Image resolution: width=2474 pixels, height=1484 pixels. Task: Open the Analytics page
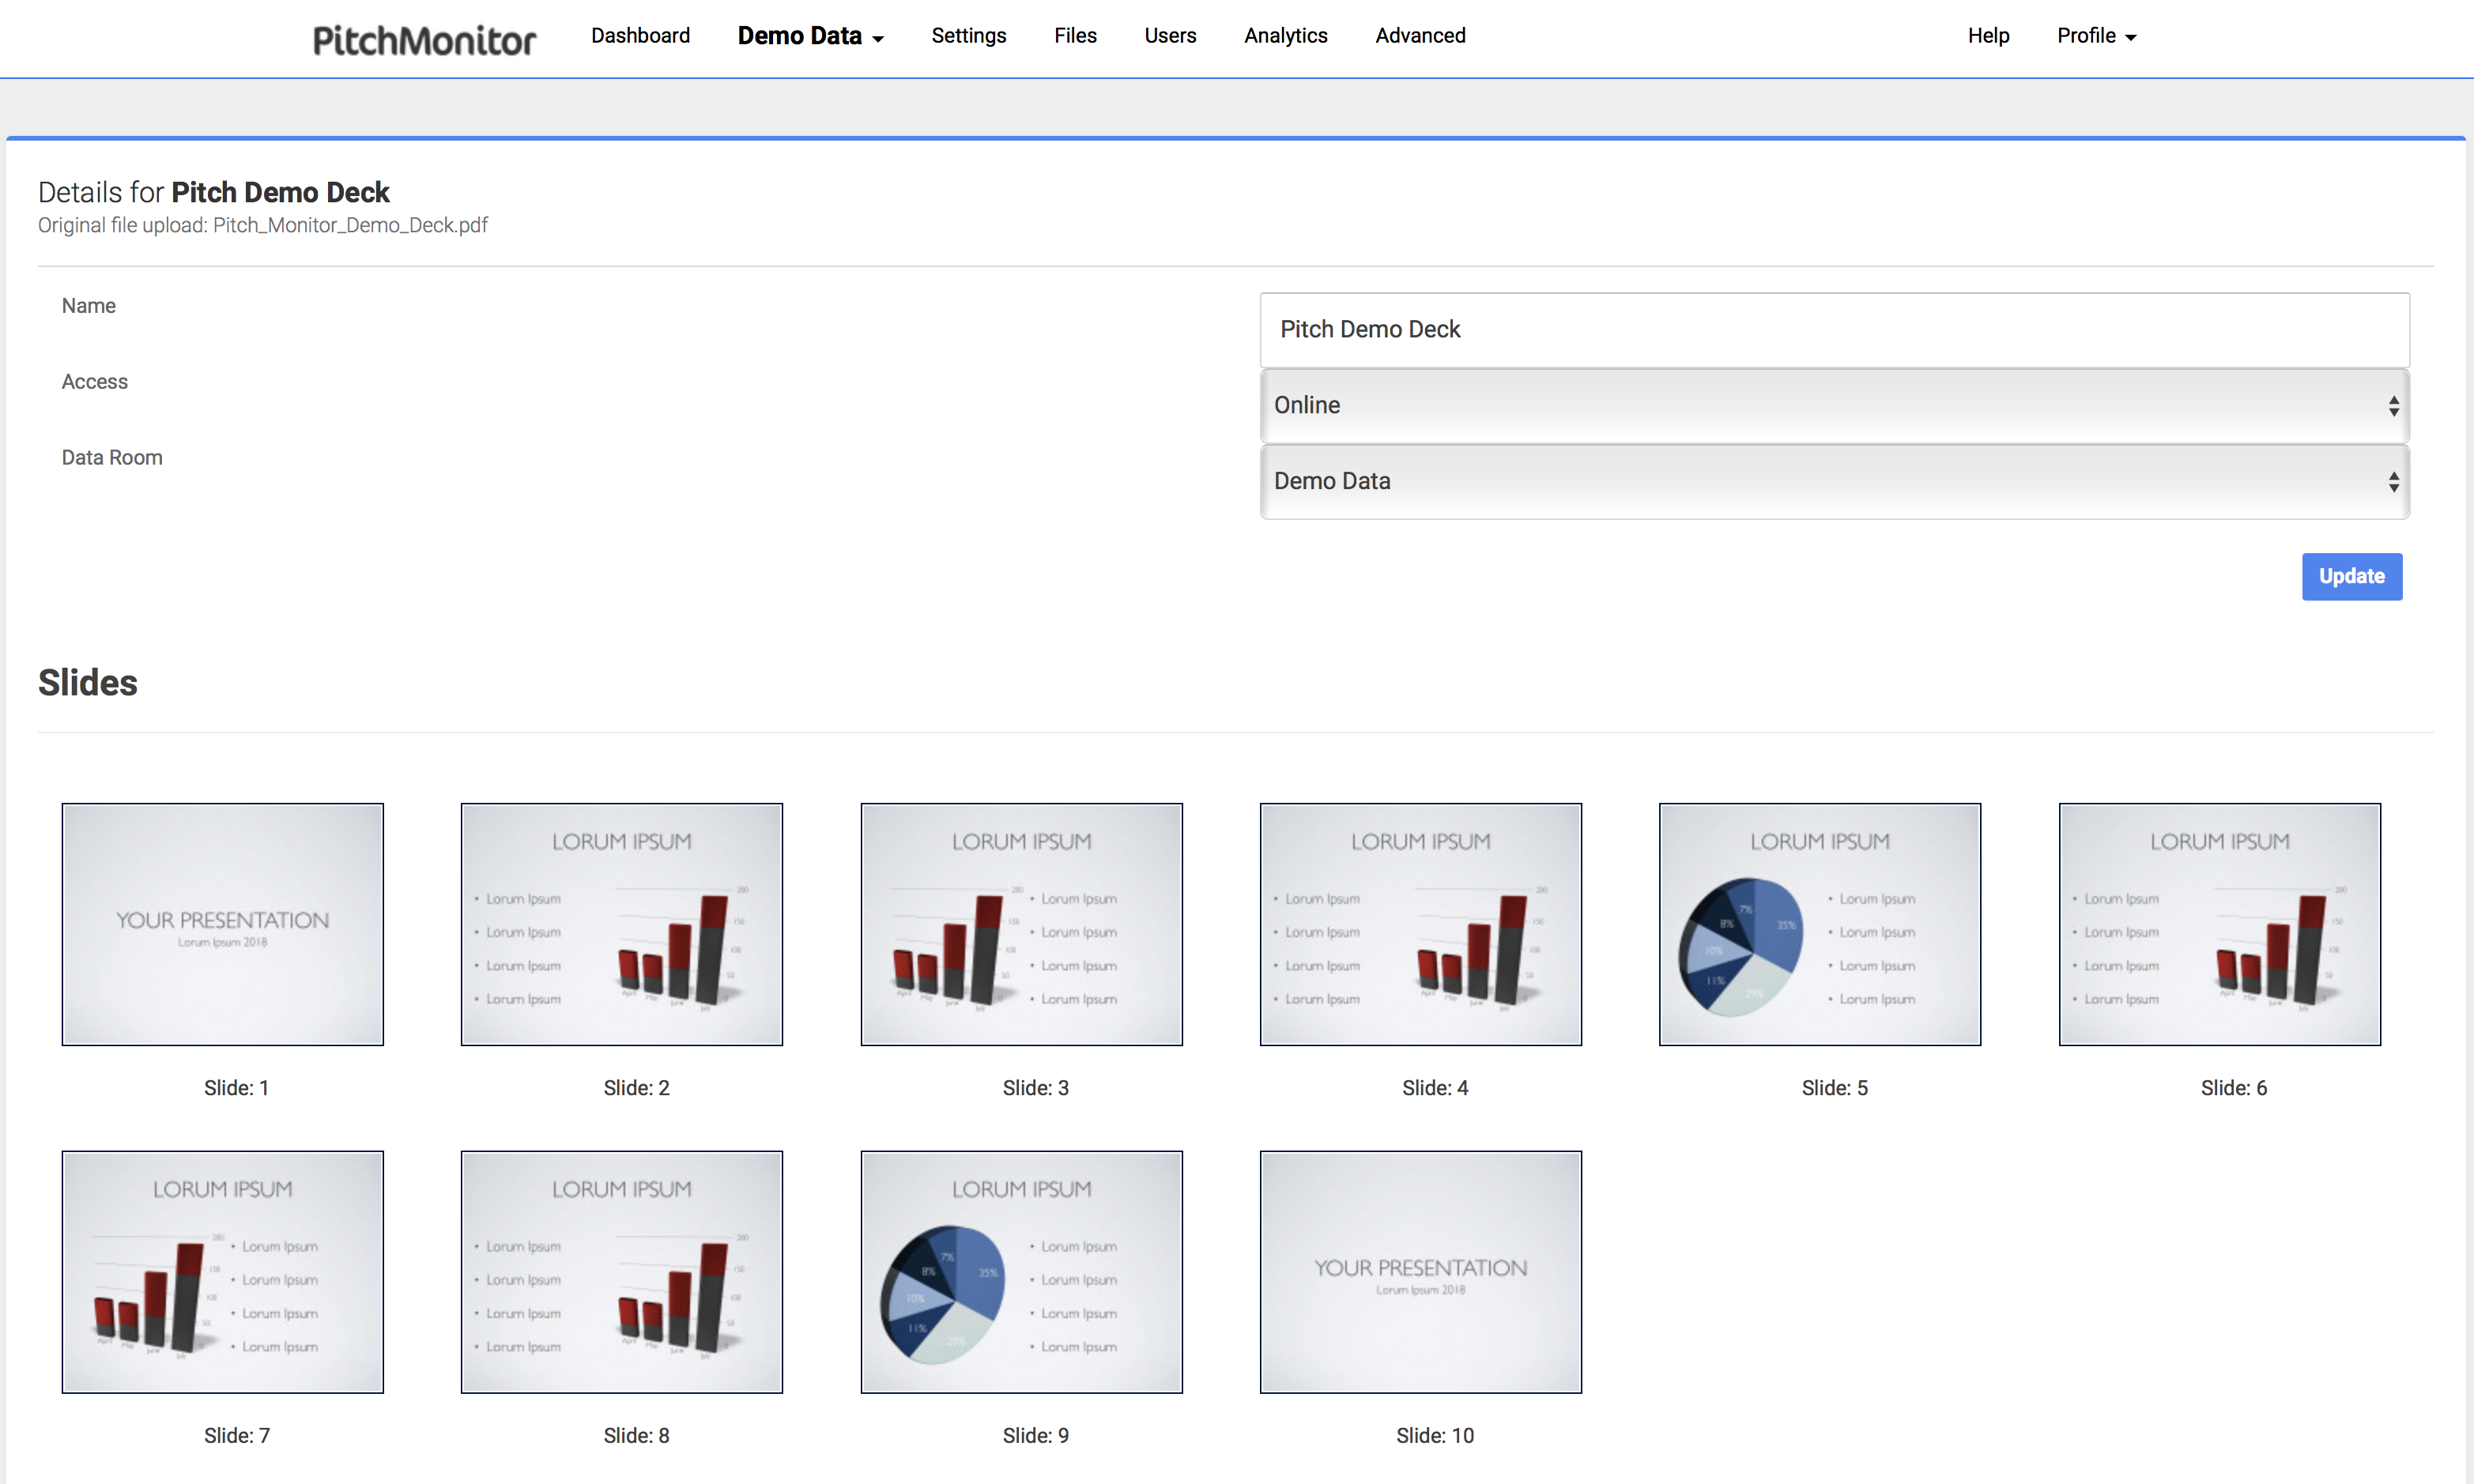(x=1285, y=36)
